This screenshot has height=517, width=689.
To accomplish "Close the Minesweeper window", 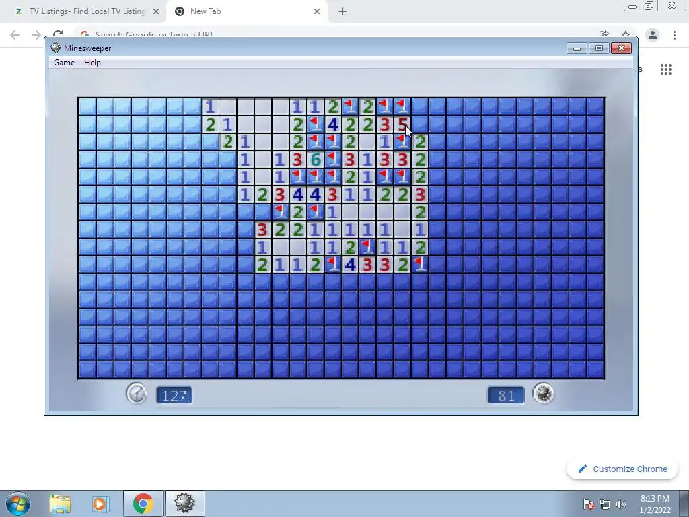I will click(x=621, y=48).
